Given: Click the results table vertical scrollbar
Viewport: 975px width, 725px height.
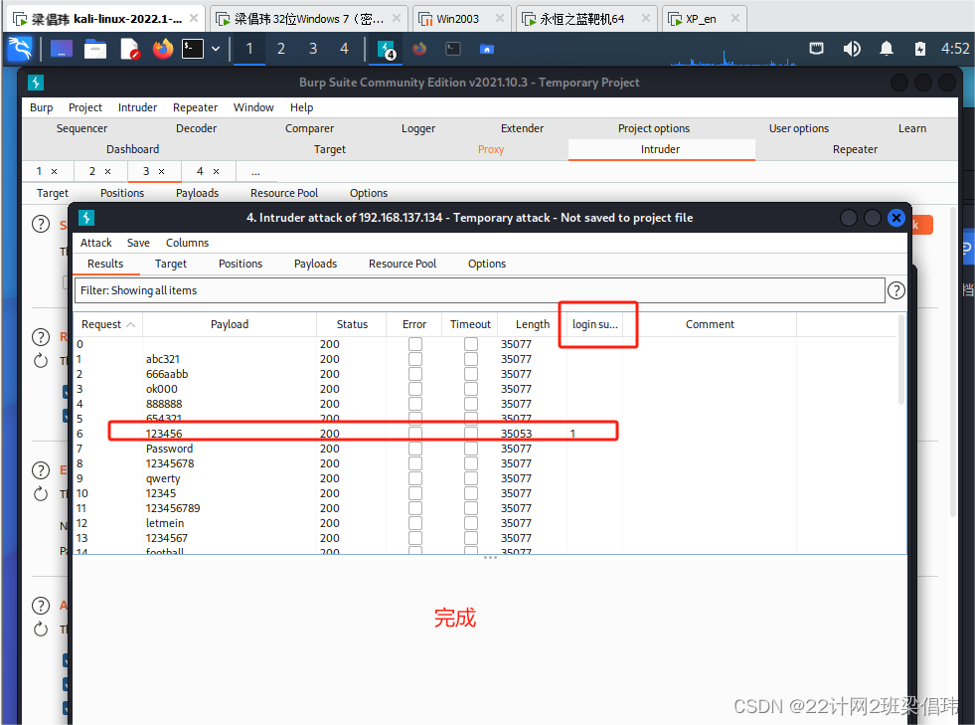Looking at the screenshot, I should tap(901, 361).
